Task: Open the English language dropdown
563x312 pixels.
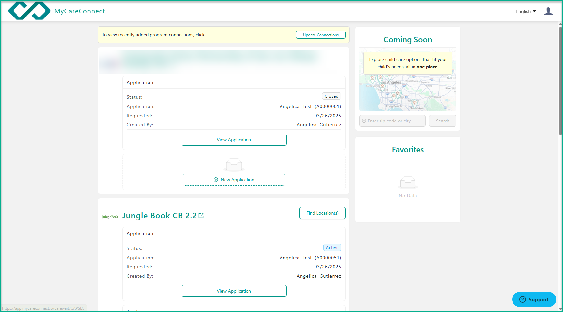Action: coord(526,11)
